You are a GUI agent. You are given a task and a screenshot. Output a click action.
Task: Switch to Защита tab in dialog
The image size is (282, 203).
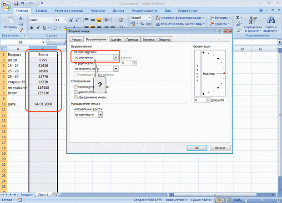click(x=164, y=40)
